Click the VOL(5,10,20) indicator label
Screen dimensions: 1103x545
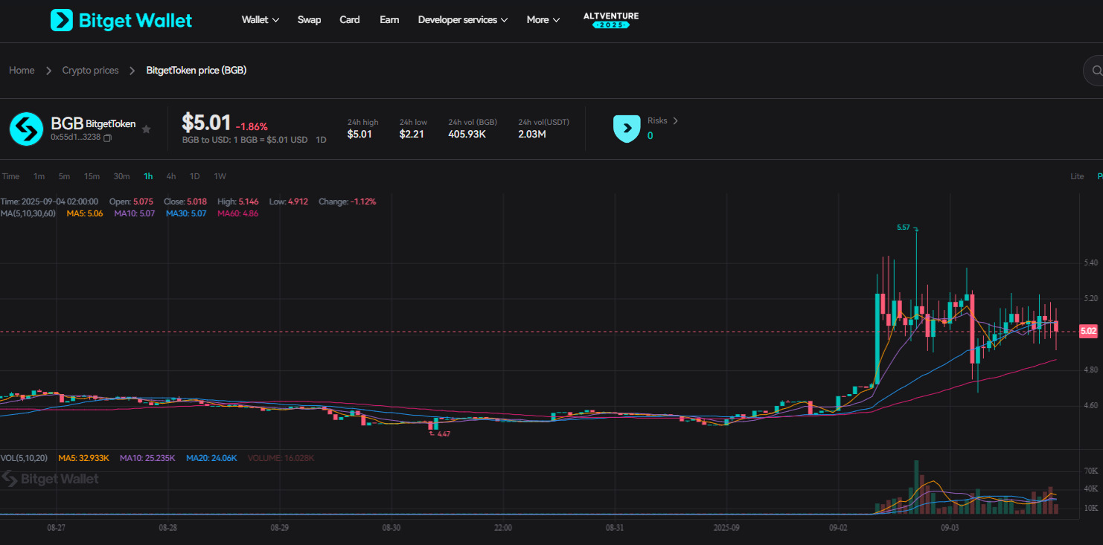tap(24, 458)
